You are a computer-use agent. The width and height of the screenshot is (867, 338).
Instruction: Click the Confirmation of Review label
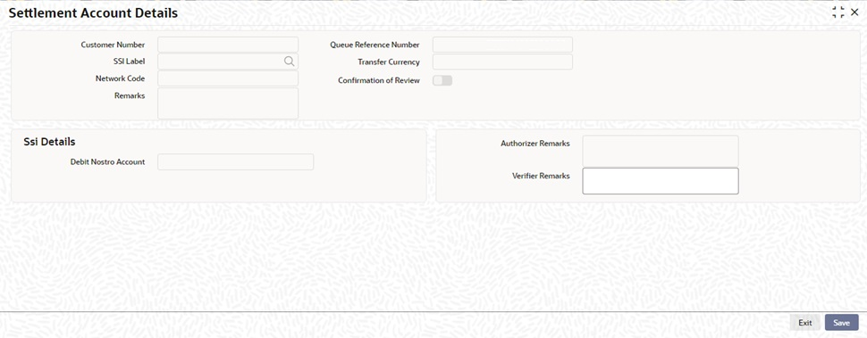point(379,80)
